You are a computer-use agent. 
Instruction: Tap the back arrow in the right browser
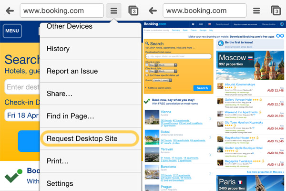(x=153, y=11)
